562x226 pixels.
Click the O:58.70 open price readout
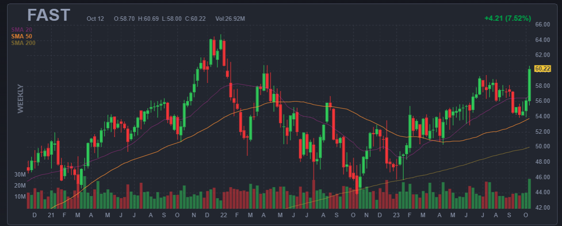(x=124, y=19)
